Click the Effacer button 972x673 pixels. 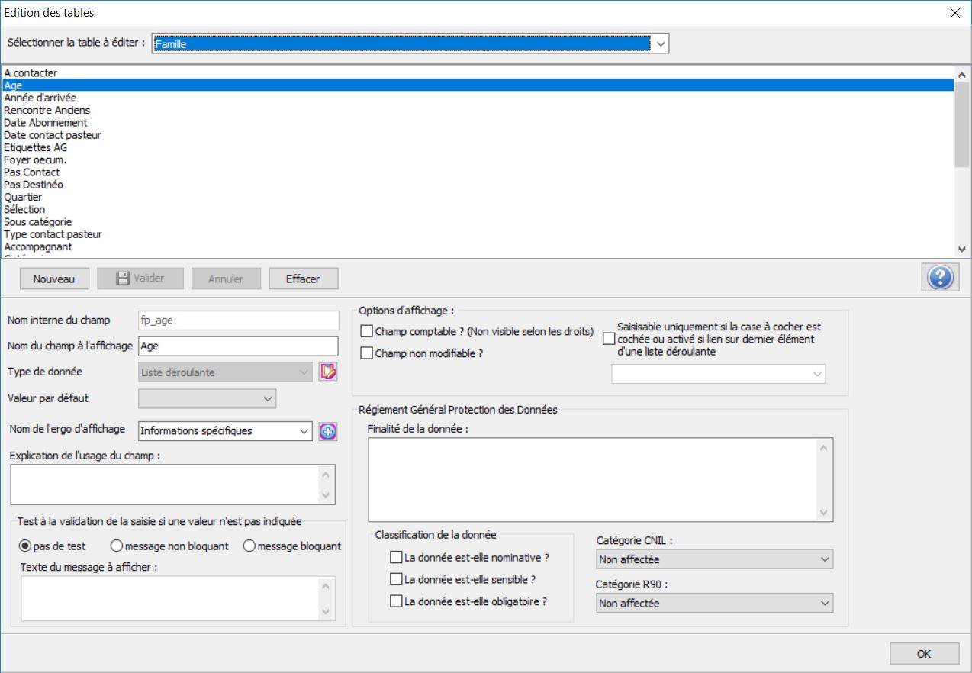point(303,279)
